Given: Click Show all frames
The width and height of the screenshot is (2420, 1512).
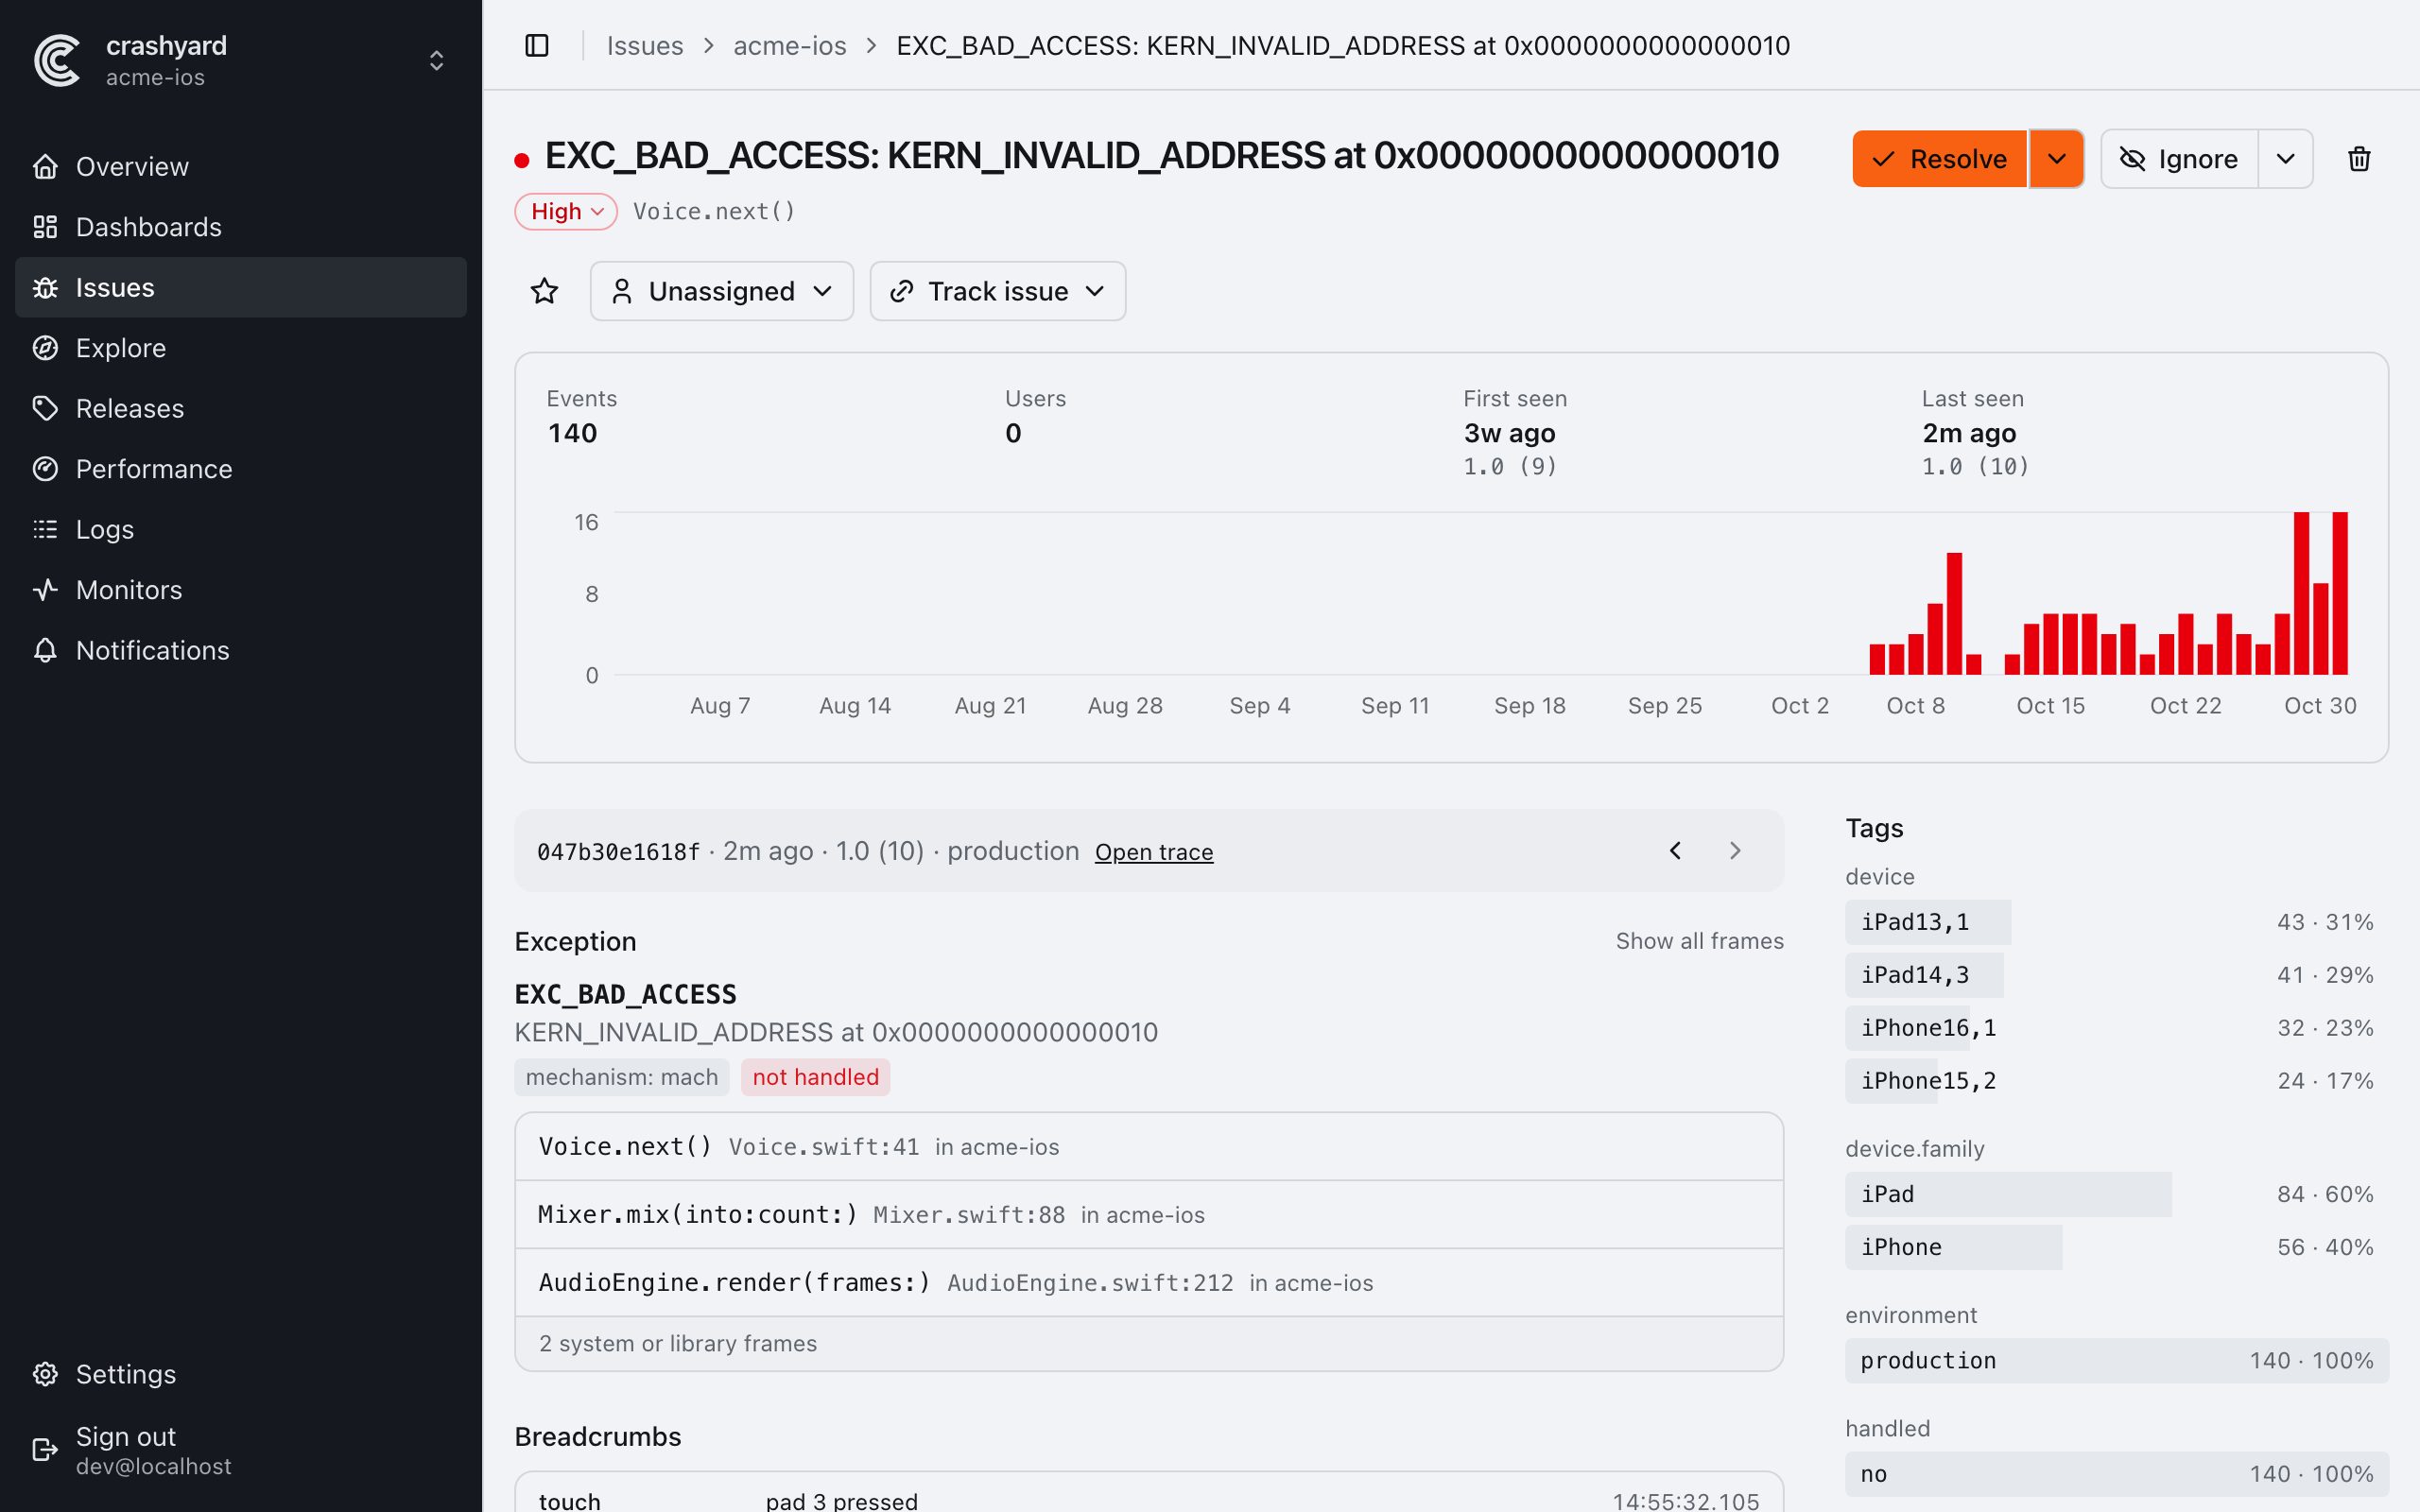Looking at the screenshot, I should pos(1699,941).
